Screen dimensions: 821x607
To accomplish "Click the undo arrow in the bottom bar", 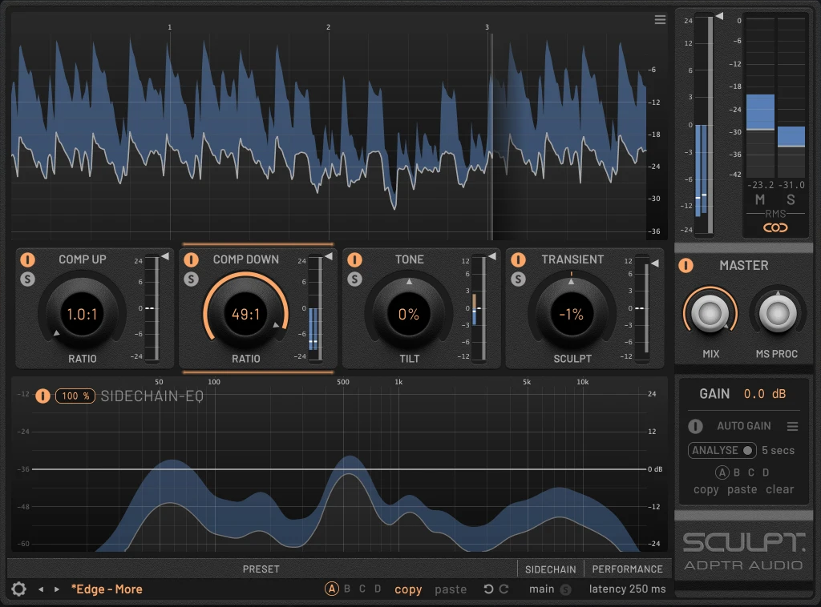I will click(x=488, y=589).
